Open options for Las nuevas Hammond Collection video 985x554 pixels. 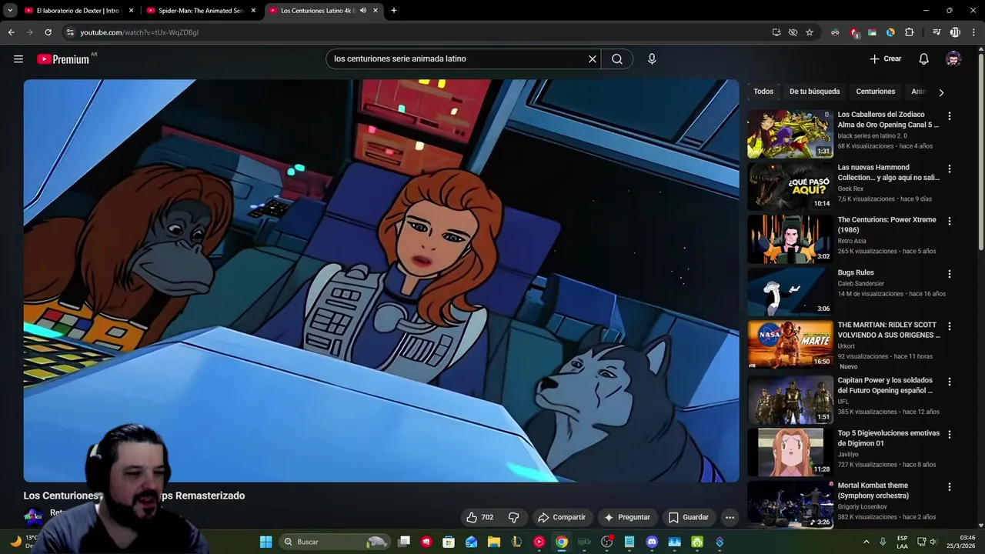coord(949,169)
